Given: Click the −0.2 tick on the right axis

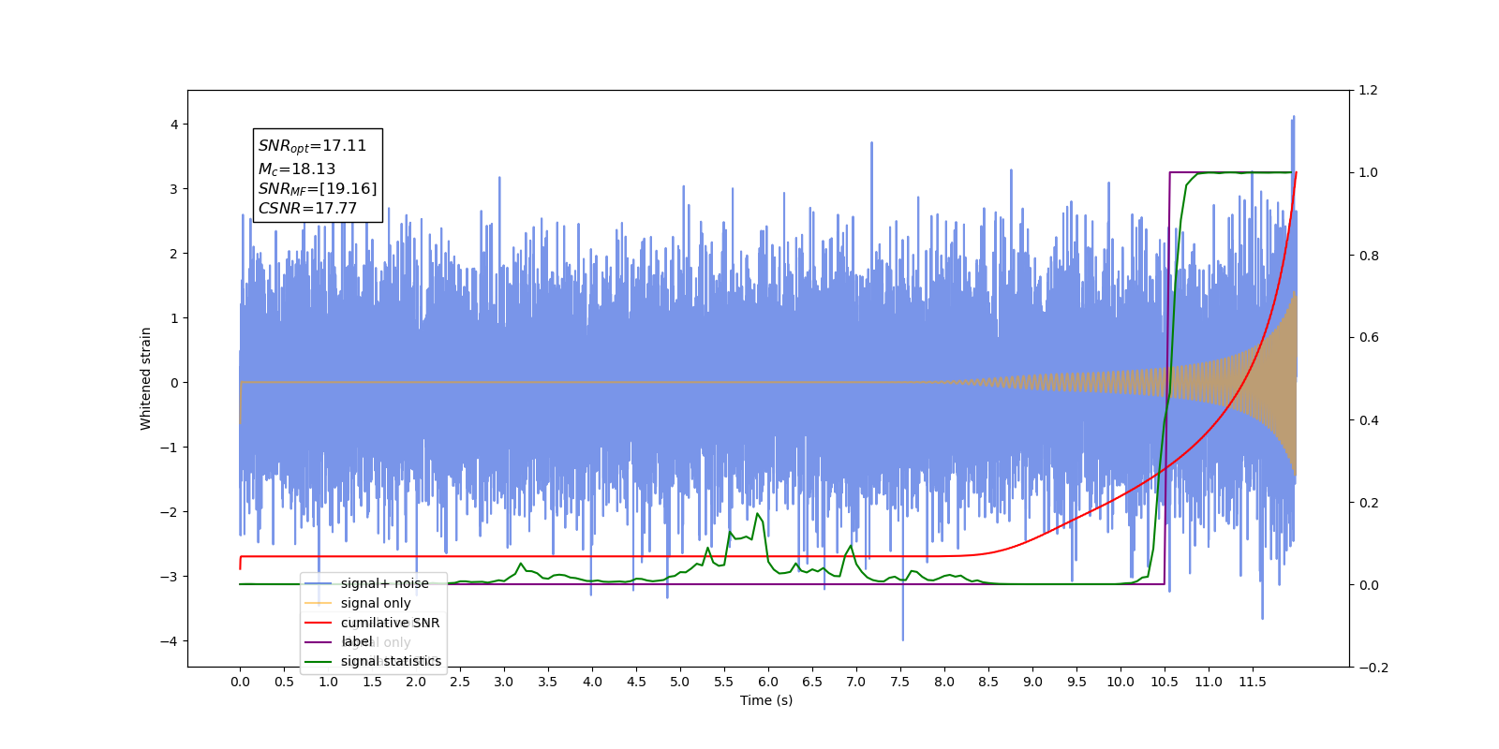Looking at the screenshot, I should [x=1373, y=668].
